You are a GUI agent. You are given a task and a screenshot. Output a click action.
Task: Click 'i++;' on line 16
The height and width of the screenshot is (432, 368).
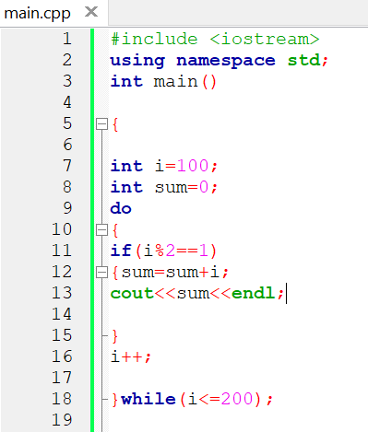(131, 357)
